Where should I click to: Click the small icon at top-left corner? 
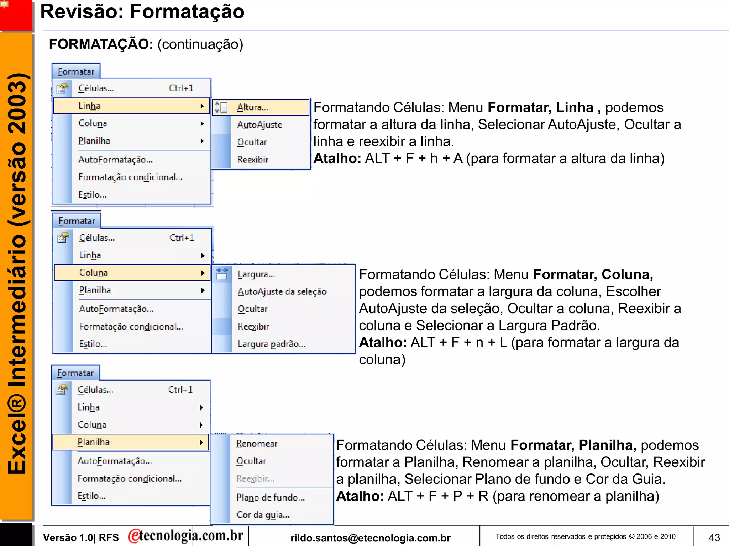4,4
